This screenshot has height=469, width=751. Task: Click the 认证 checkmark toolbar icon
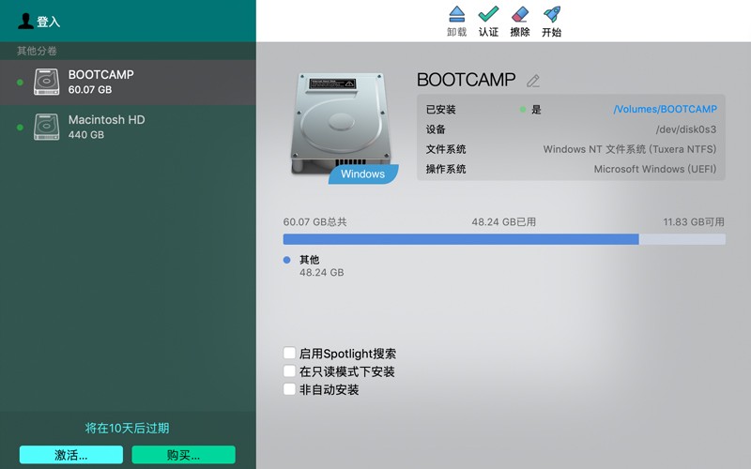coord(488,14)
